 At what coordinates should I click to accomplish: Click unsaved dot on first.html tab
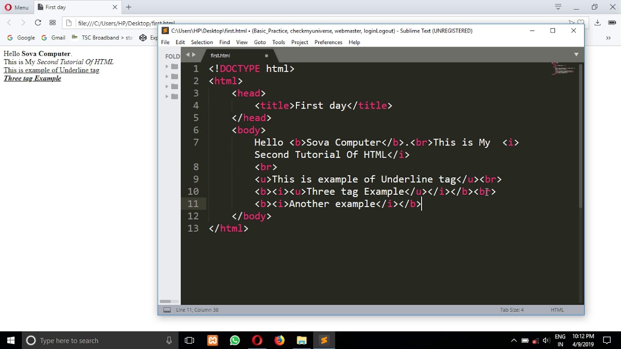266,56
